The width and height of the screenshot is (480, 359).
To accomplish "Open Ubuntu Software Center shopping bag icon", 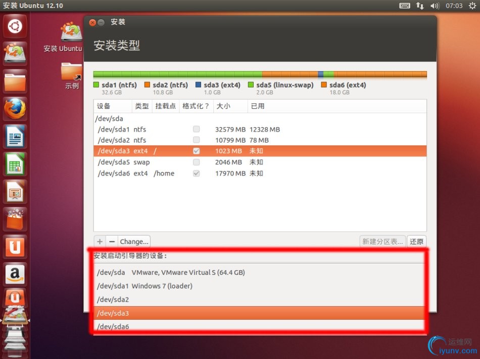I will coord(15,219).
